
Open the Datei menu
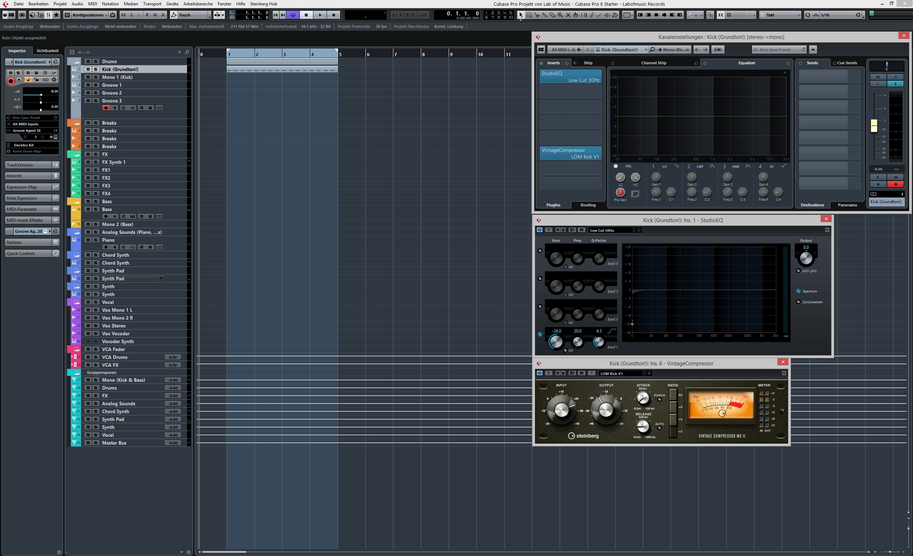pos(19,4)
